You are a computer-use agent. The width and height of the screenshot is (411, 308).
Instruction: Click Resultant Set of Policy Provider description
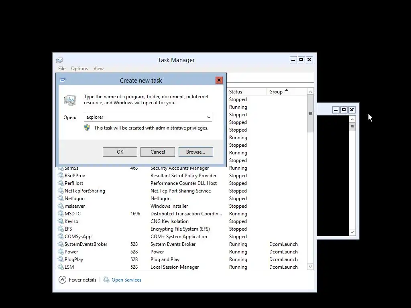coord(183,176)
